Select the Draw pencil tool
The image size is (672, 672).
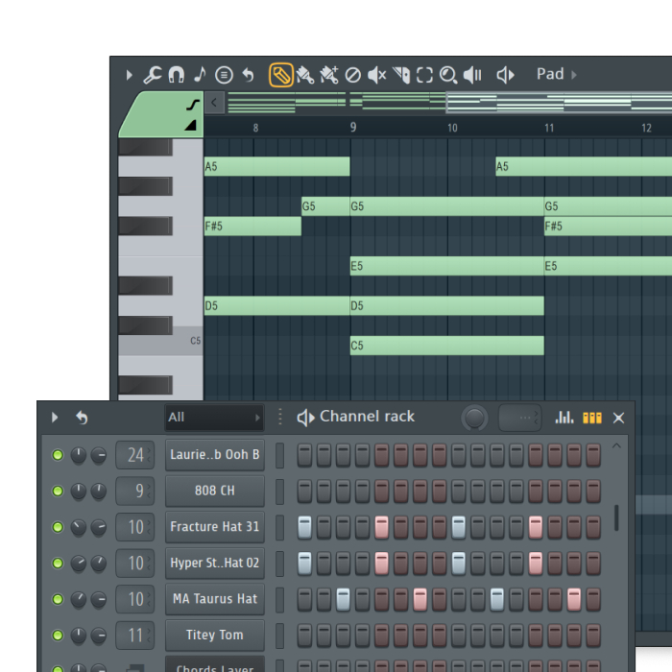[x=281, y=75]
